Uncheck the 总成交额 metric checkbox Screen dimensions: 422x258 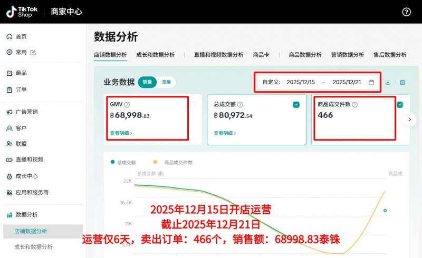coord(296,105)
